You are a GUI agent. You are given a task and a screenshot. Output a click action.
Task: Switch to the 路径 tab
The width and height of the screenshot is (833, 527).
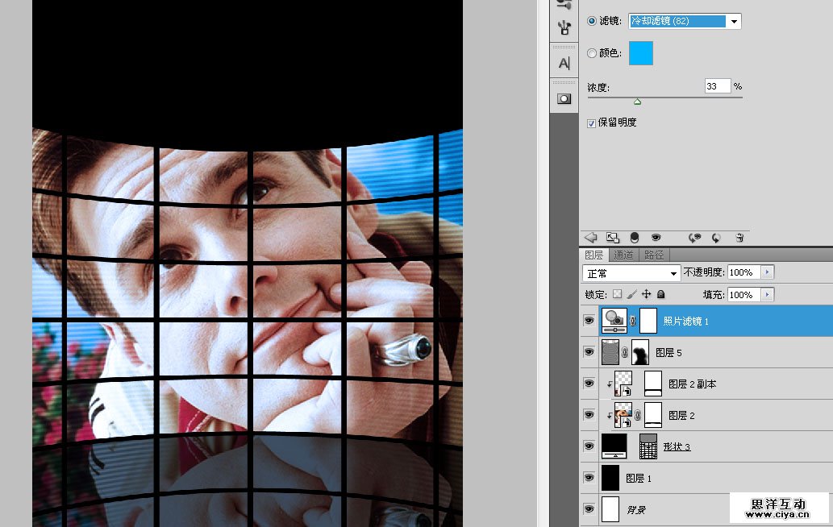pos(654,255)
